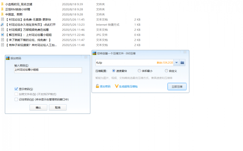Uncheck the 显示密码(S) checkbox

click(x=16, y=89)
